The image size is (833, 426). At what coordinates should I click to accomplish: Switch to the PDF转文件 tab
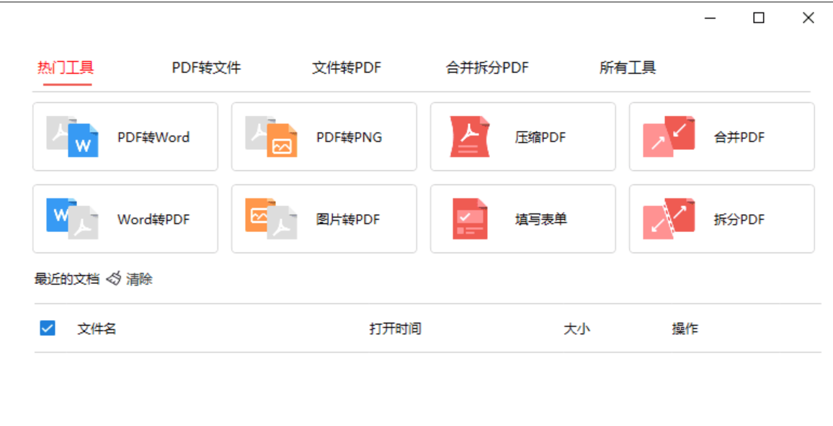[x=208, y=67]
